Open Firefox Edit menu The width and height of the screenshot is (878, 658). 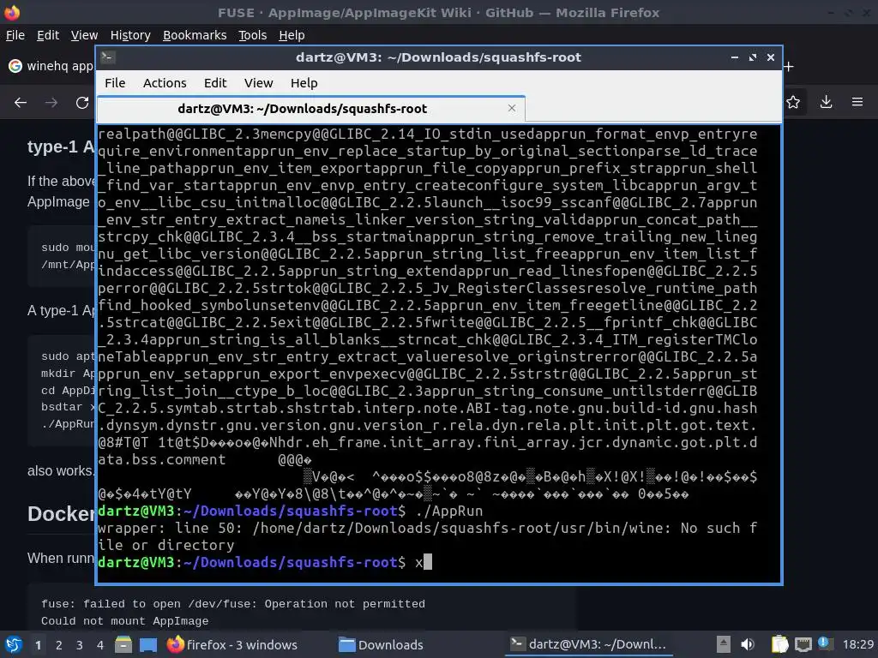48,35
